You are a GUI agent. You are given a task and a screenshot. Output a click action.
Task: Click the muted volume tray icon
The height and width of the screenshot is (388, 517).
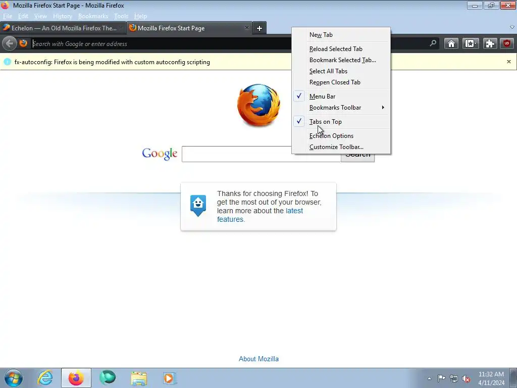[x=466, y=379]
